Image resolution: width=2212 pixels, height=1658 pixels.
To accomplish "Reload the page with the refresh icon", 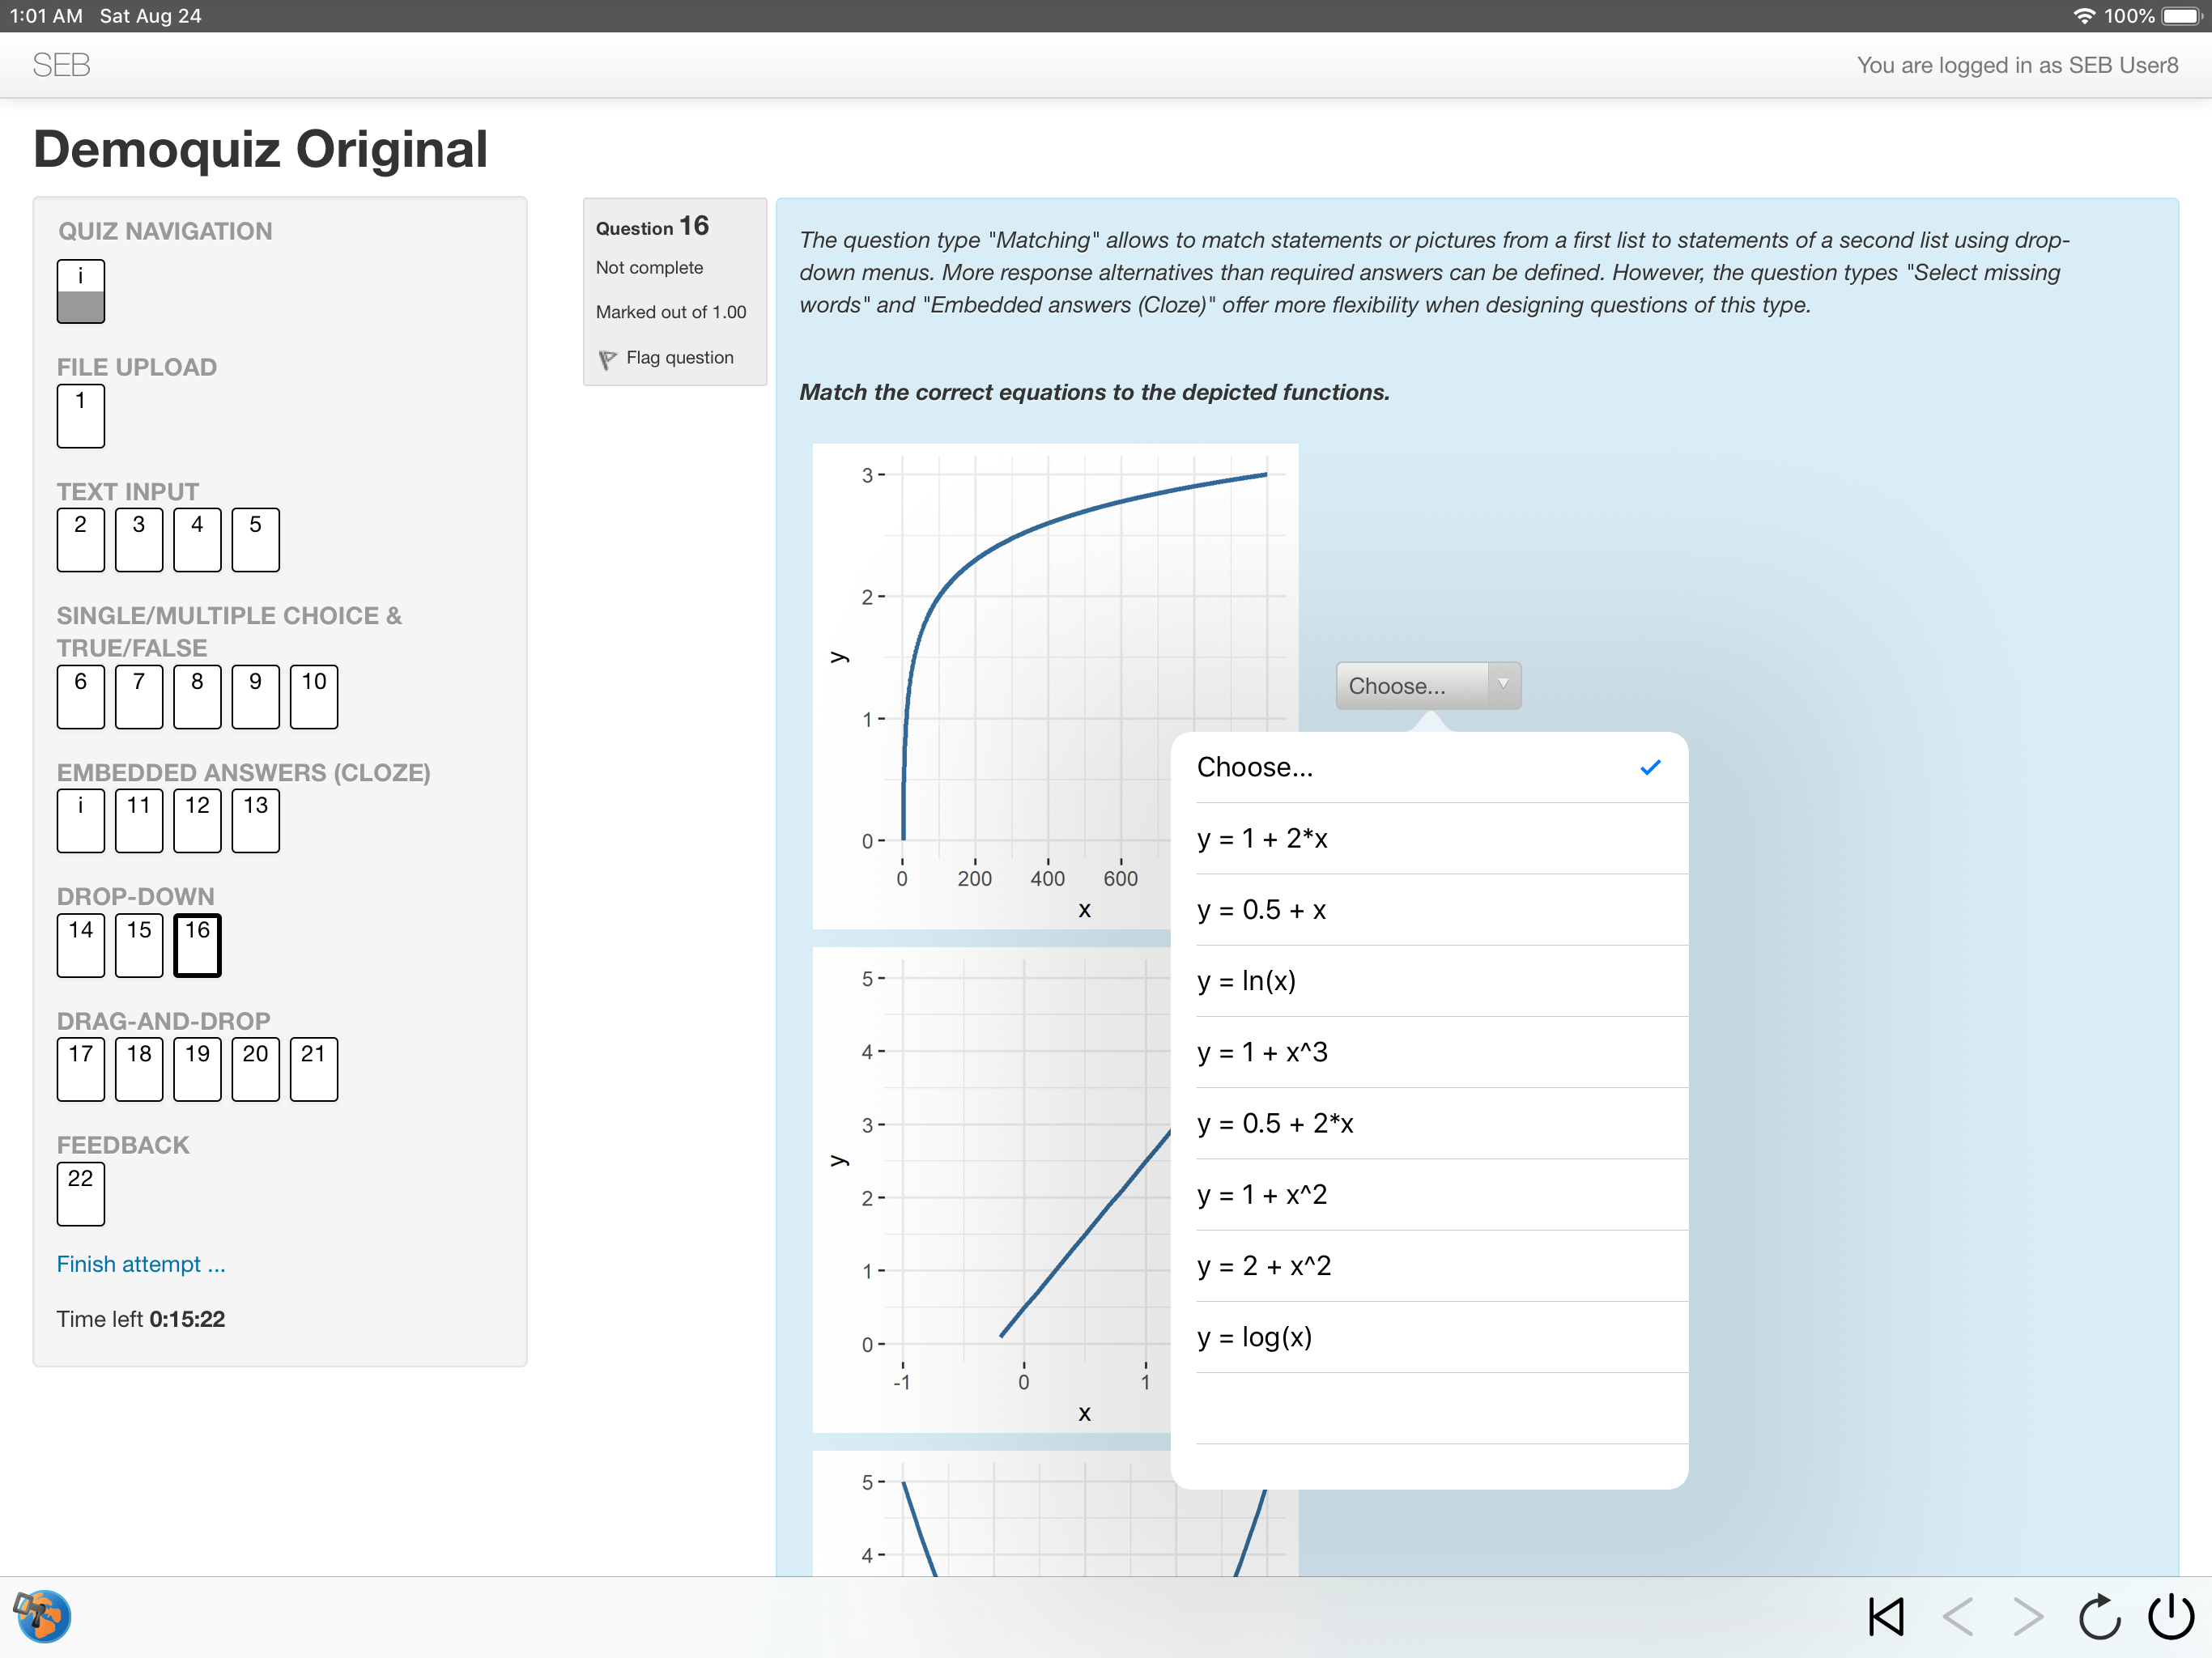I will [x=2099, y=1616].
